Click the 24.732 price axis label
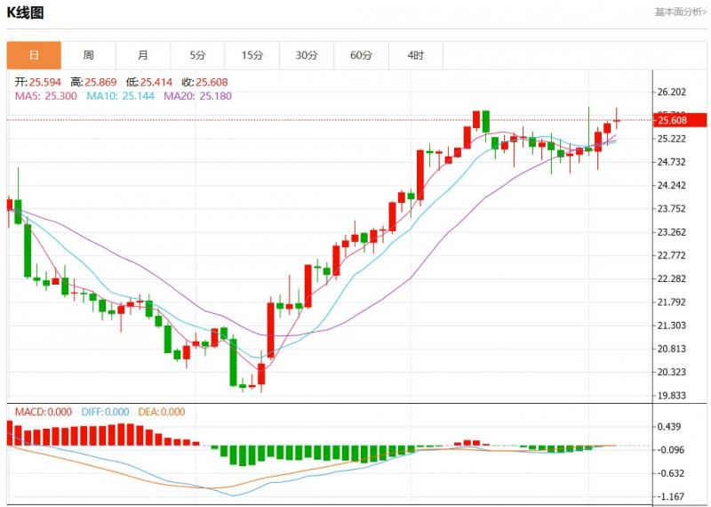This screenshot has height=507, width=711. (672, 162)
